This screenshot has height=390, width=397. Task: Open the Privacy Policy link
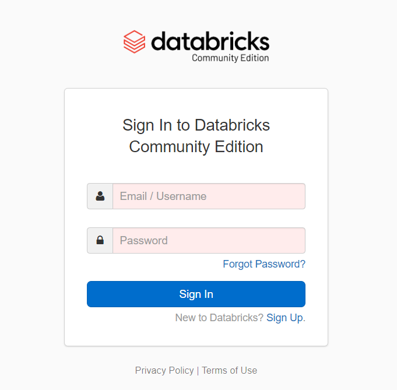164,371
